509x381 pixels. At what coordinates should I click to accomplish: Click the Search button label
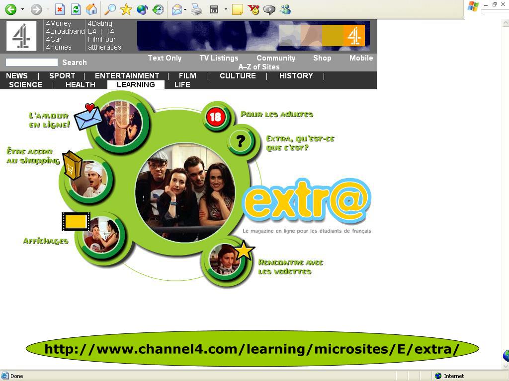75,62
